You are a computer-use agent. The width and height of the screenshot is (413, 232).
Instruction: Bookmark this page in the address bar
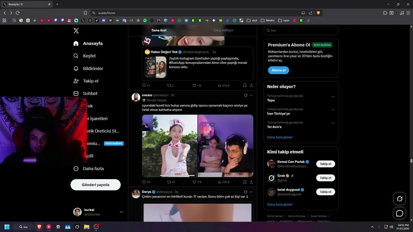tap(85, 13)
